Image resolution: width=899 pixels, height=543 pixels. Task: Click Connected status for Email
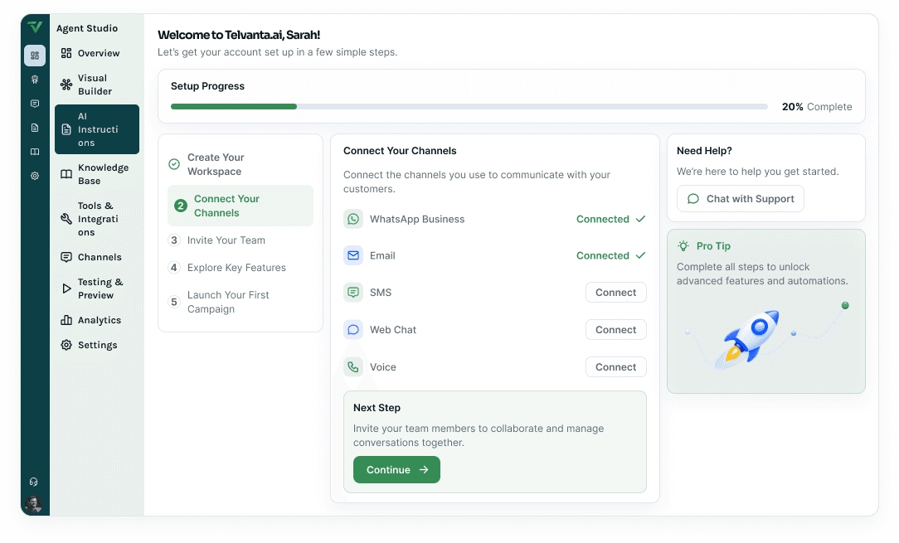coord(610,255)
